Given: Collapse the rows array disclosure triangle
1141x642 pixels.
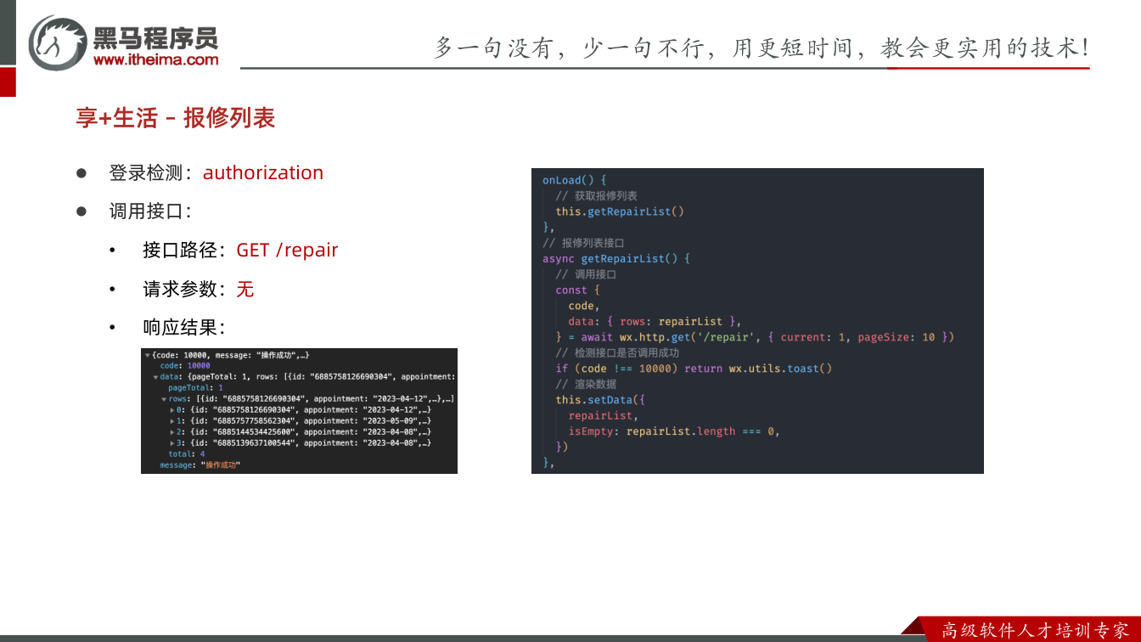Looking at the screenshot, I should 164,399.
